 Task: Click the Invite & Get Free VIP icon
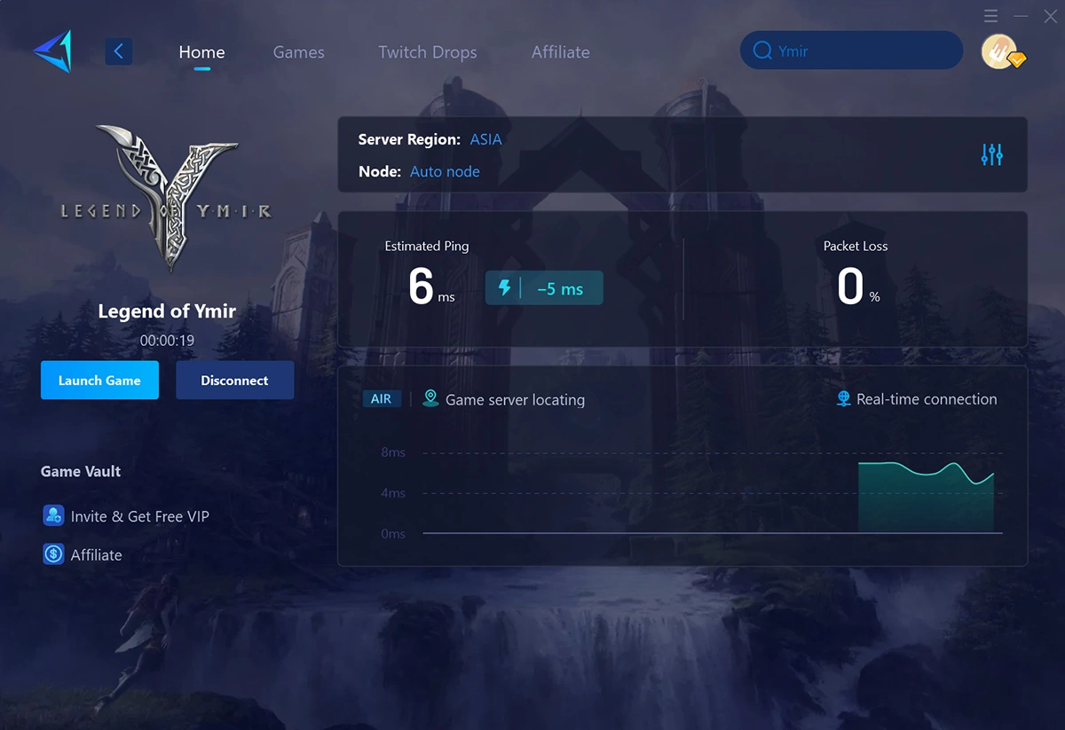pyautogui.click(x=54, y=515)
